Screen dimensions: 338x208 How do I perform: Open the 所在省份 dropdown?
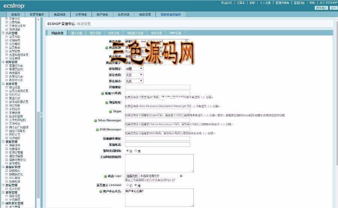134,75
